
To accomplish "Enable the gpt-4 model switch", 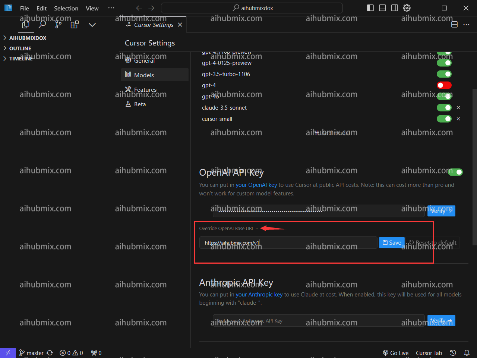I will tap(444, 85).
